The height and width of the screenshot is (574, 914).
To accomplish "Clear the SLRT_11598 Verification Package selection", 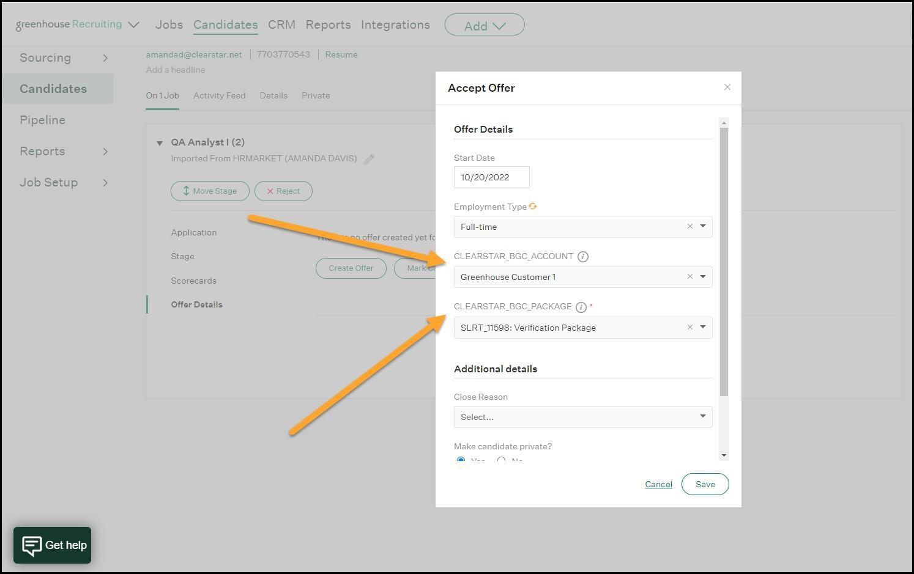I will tap(689, 328).
